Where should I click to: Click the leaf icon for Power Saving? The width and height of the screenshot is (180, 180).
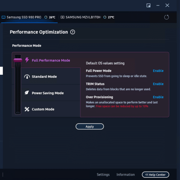[27, 93]
